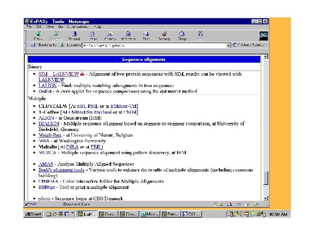
Task: Click the taskbar clock showing 10:09 AM
Action: [x=278, y=215]
